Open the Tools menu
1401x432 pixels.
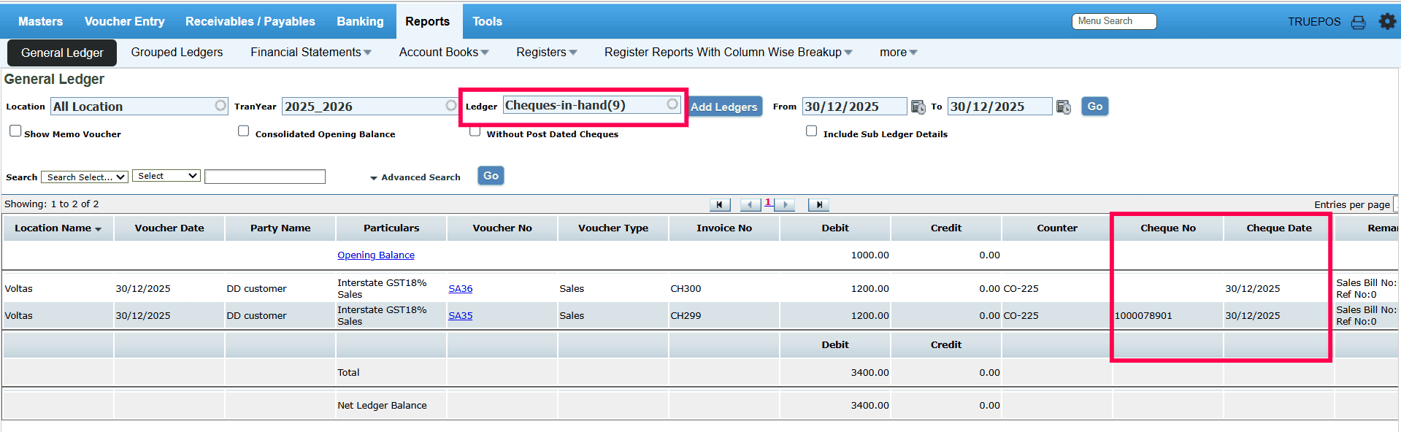pos(487,22)
